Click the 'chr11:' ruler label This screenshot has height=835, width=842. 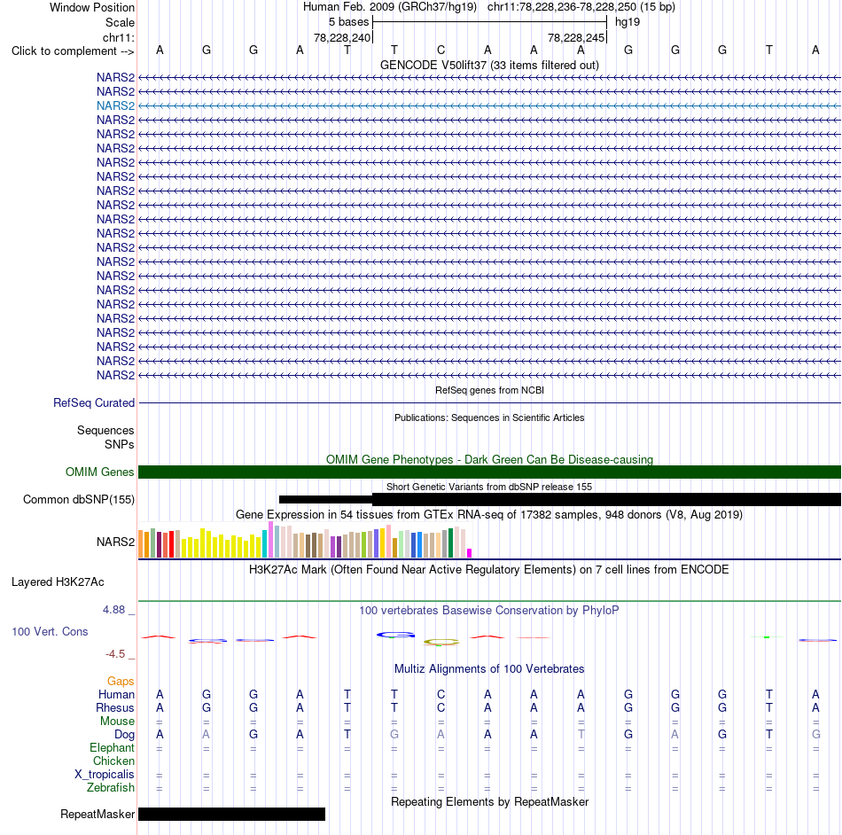118,37
